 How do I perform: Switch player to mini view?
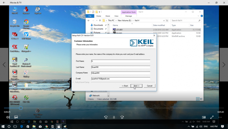(x=204, y=117)
